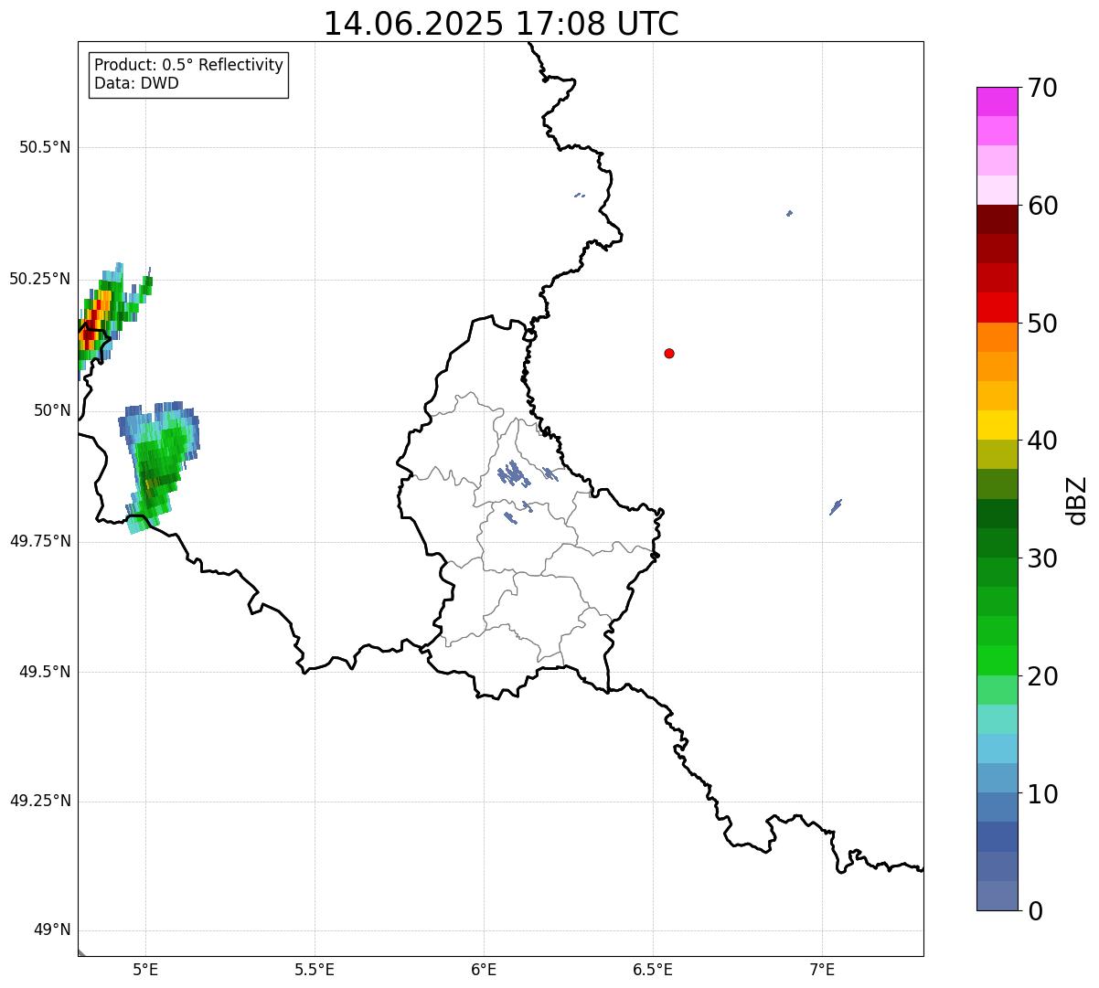1099x988 pixels.
Task: Click the bright green swatch above 20 dBZ
Action: [x=997, y=661]
